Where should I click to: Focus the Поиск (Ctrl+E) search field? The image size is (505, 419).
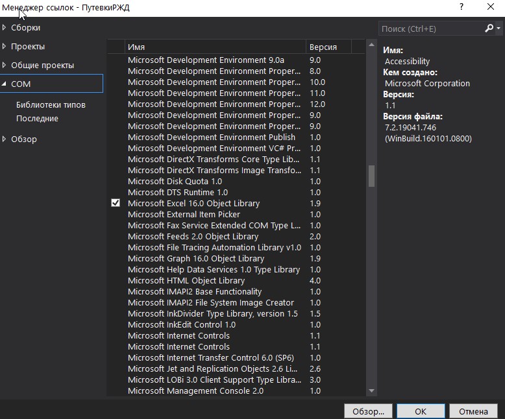click(x=430, y=29)
